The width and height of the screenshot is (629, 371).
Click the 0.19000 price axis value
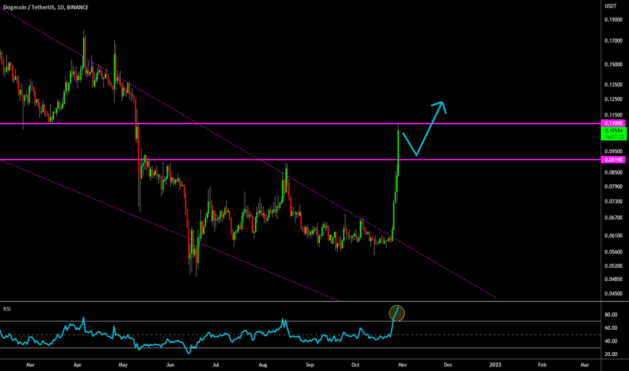click(x=613, y=20)
